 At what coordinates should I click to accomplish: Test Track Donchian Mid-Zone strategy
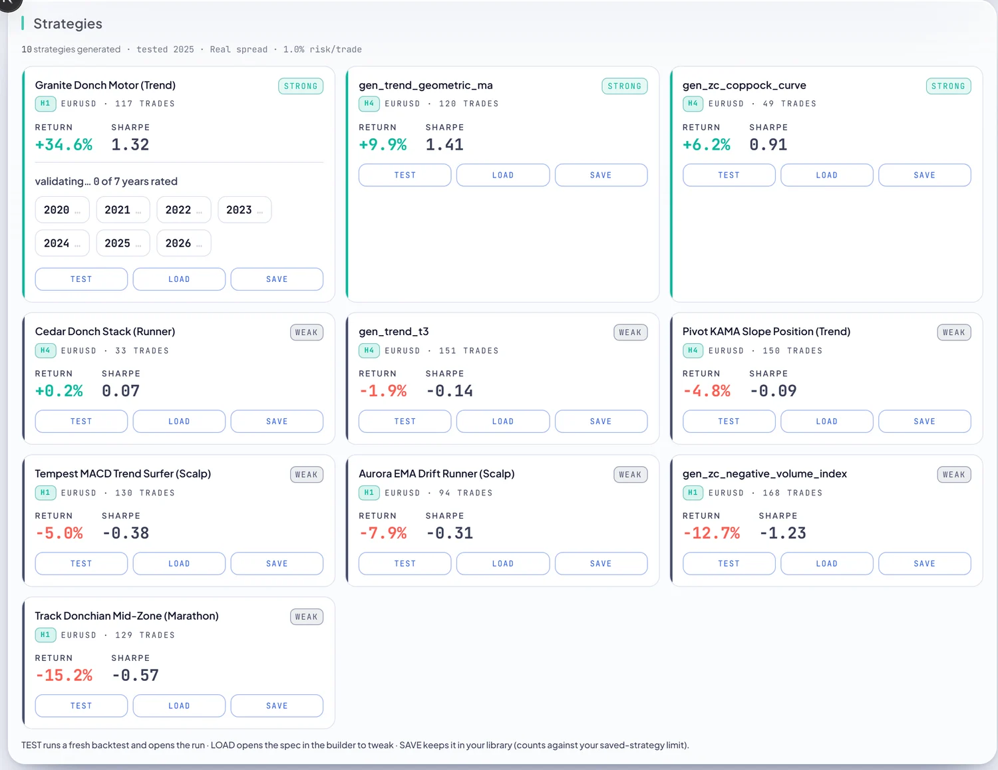tap(81, 706)
